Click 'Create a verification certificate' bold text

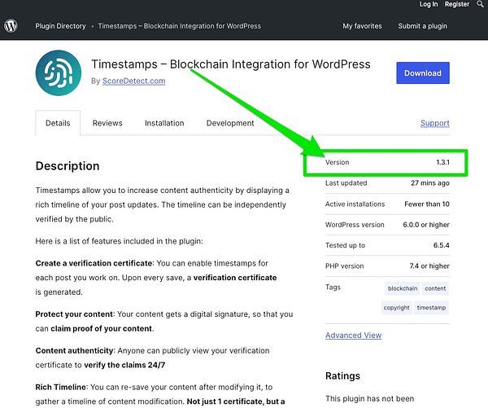pos(94,263)
